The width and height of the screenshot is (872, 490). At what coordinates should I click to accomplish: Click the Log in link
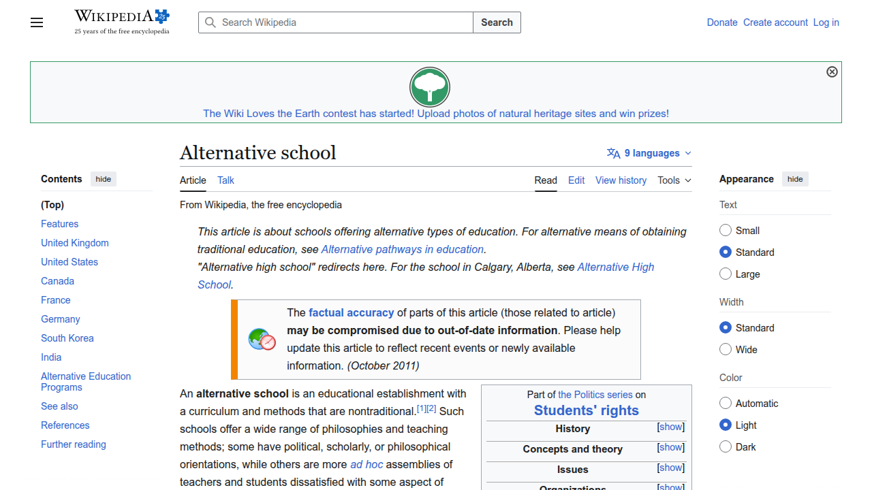coord(826,22)
